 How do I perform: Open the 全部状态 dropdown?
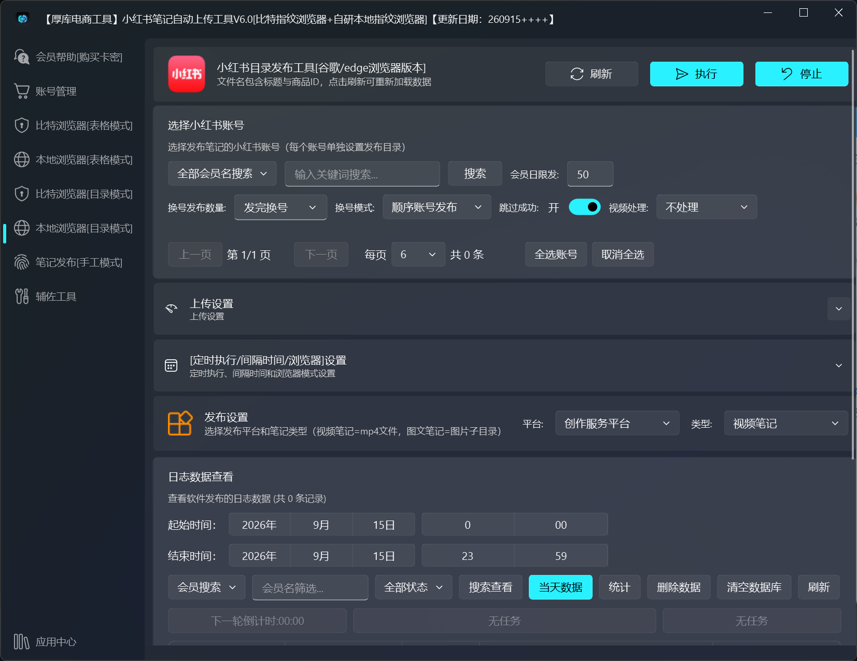point(413,587)
